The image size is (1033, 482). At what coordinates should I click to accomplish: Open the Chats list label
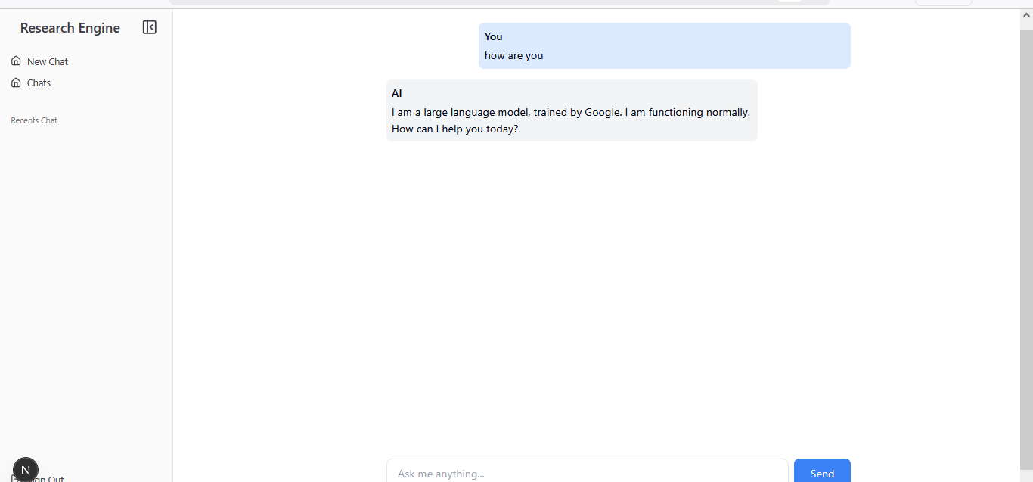(39, 83)
